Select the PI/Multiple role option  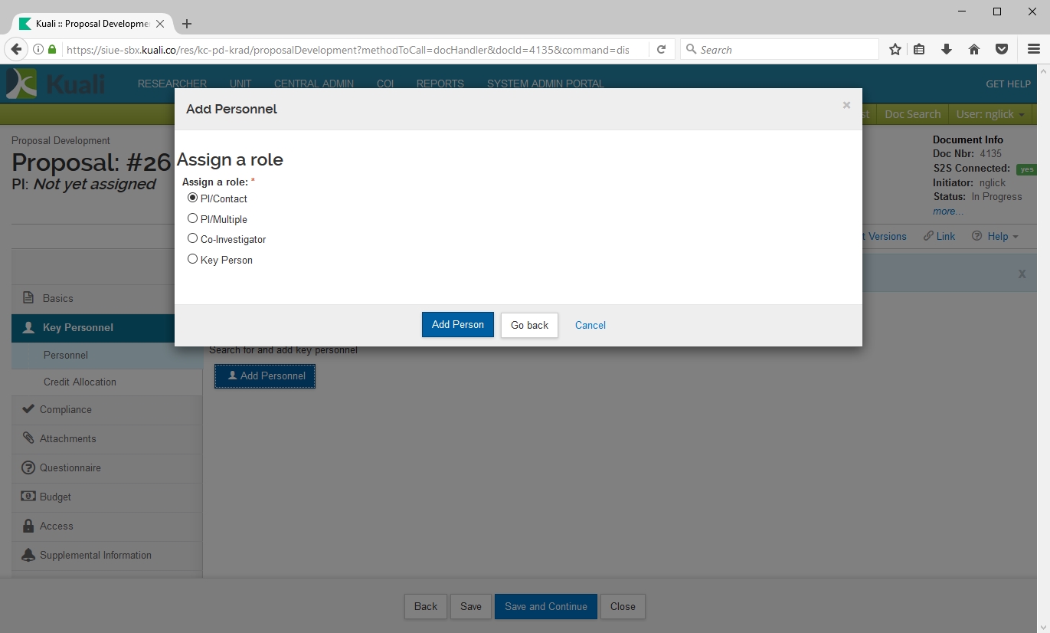[x=193, y=218]
